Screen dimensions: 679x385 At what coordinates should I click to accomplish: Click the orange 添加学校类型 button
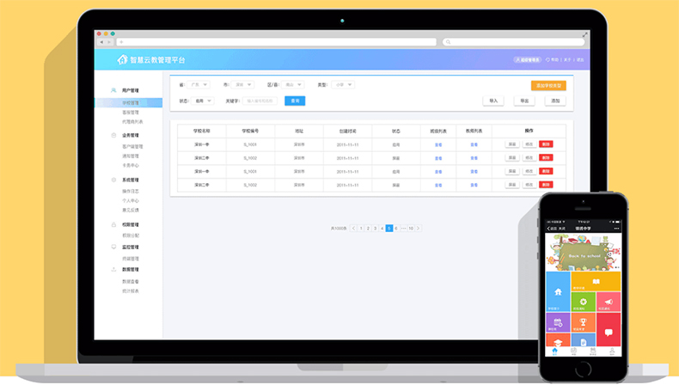point(548,85)
